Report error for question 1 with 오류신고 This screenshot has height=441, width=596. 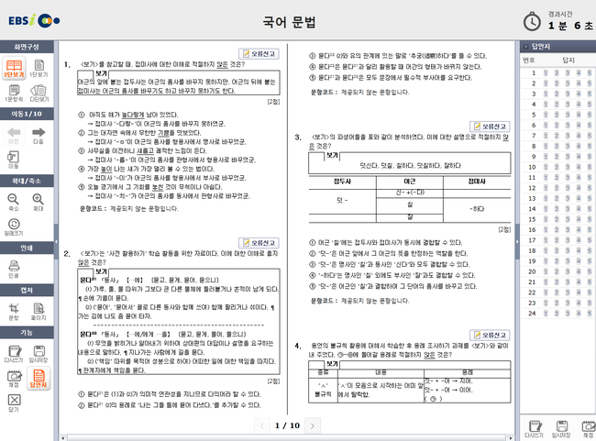point(259,54)
